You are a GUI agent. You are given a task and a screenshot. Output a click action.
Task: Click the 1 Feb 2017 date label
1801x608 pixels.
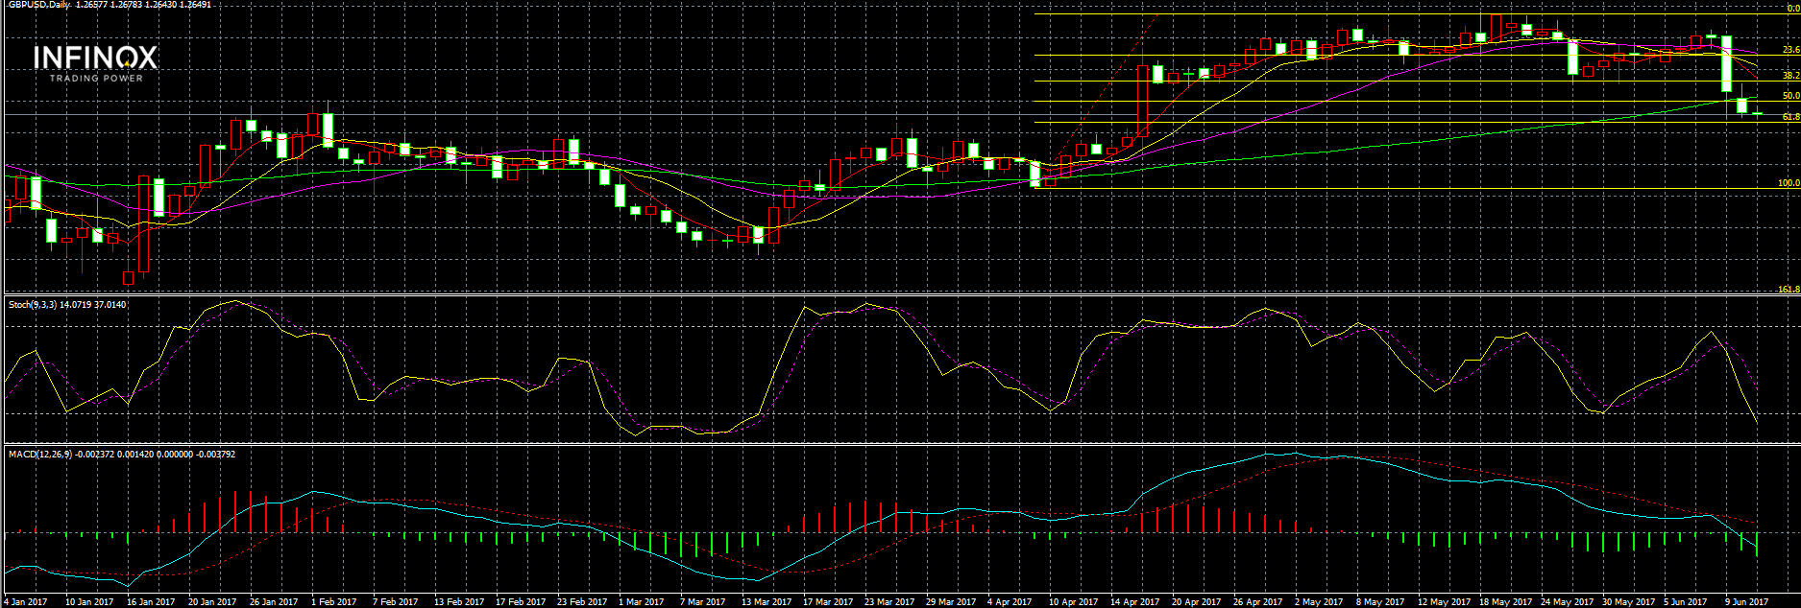click(333, 602)
